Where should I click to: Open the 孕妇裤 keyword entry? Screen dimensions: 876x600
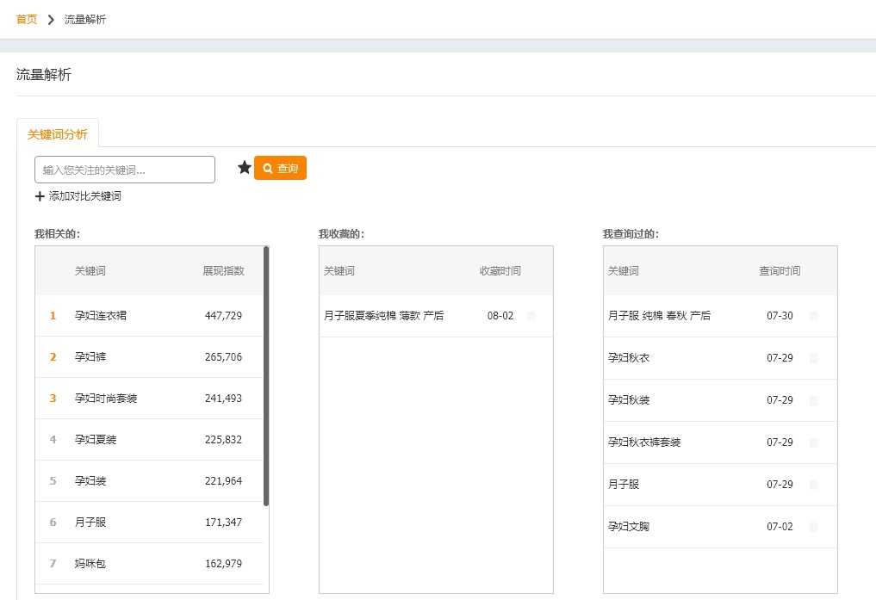coord(90,357)
